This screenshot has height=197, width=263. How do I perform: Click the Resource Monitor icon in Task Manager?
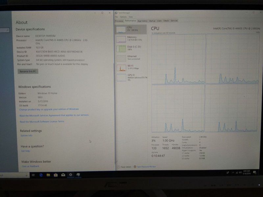pos(135,167)
